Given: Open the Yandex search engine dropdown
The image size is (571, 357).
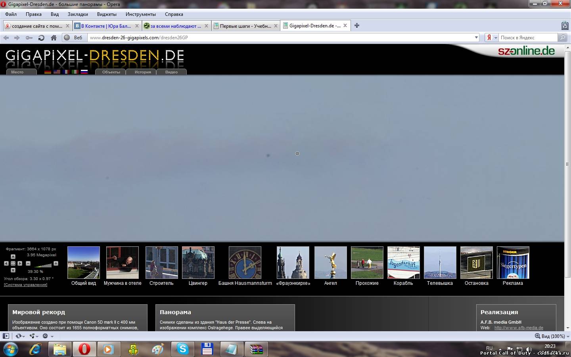Looking at the screenshot, I should 492,38.
